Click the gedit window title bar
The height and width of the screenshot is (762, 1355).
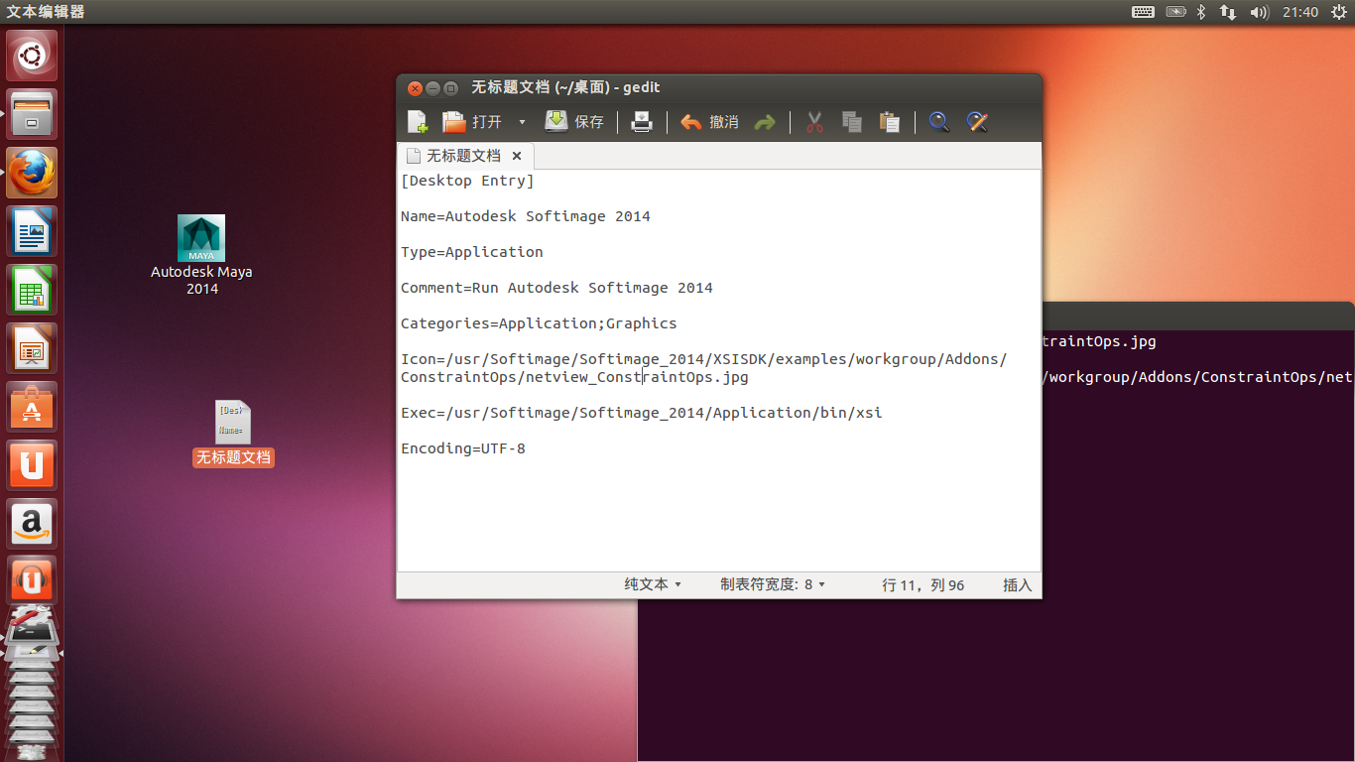[x=719, y=87]
